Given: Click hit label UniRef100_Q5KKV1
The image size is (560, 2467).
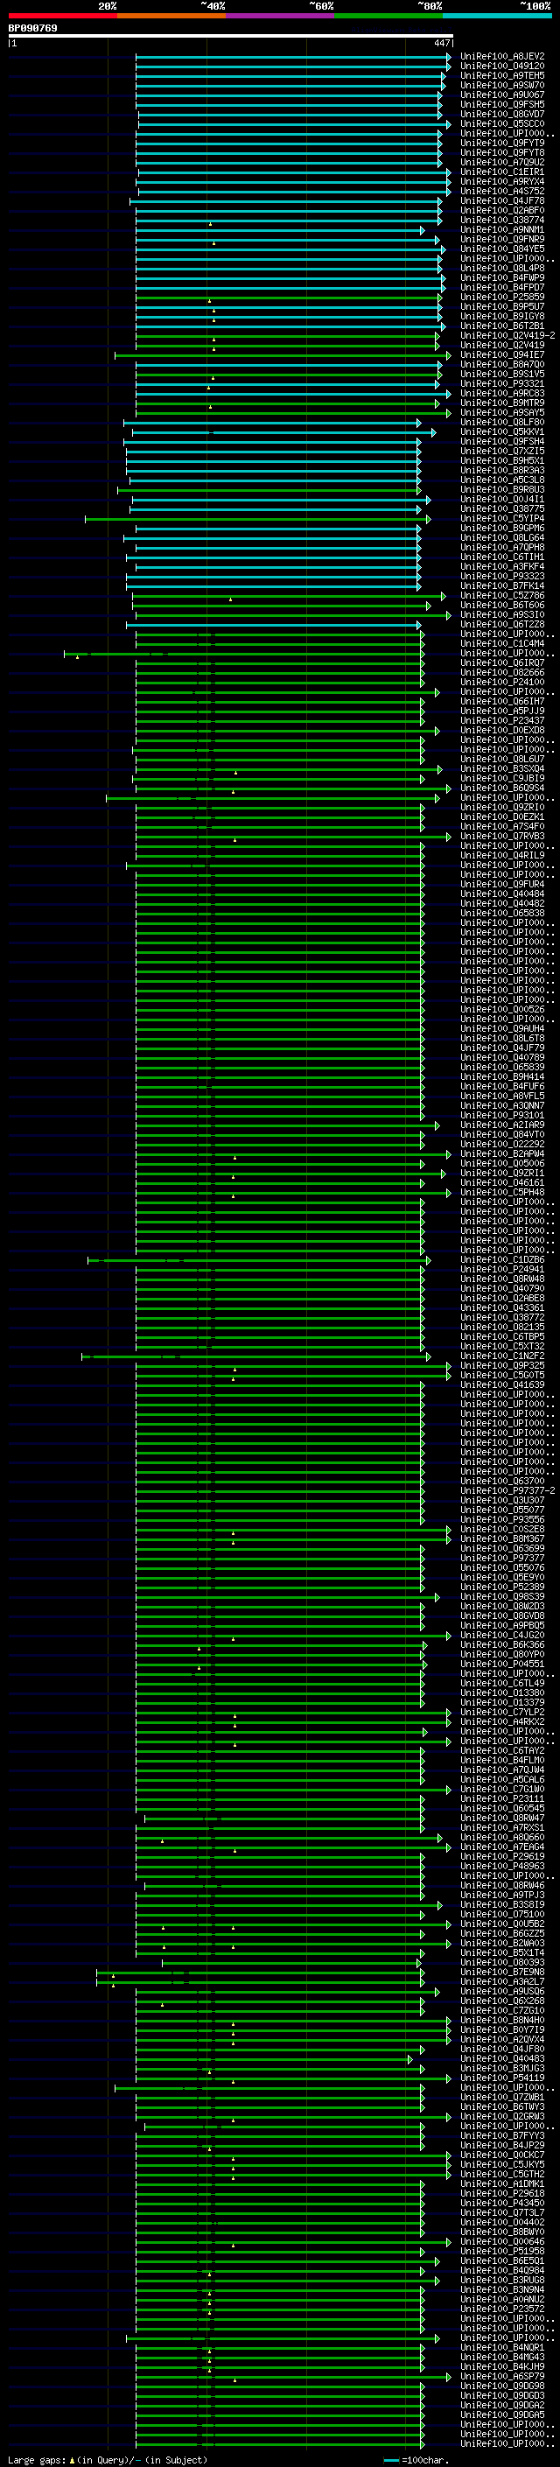Looking at the screenshot, I should click(502, 432).
